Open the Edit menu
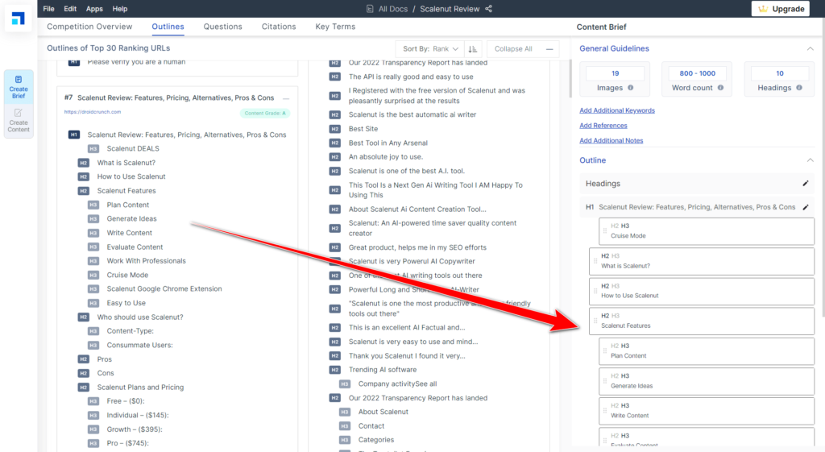This screenshot has width=825, height=452. [x=70, y=8]
